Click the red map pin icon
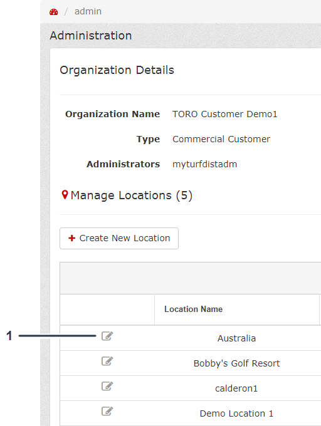This screenshot has width=321, height=426. [x=65, y=195]
